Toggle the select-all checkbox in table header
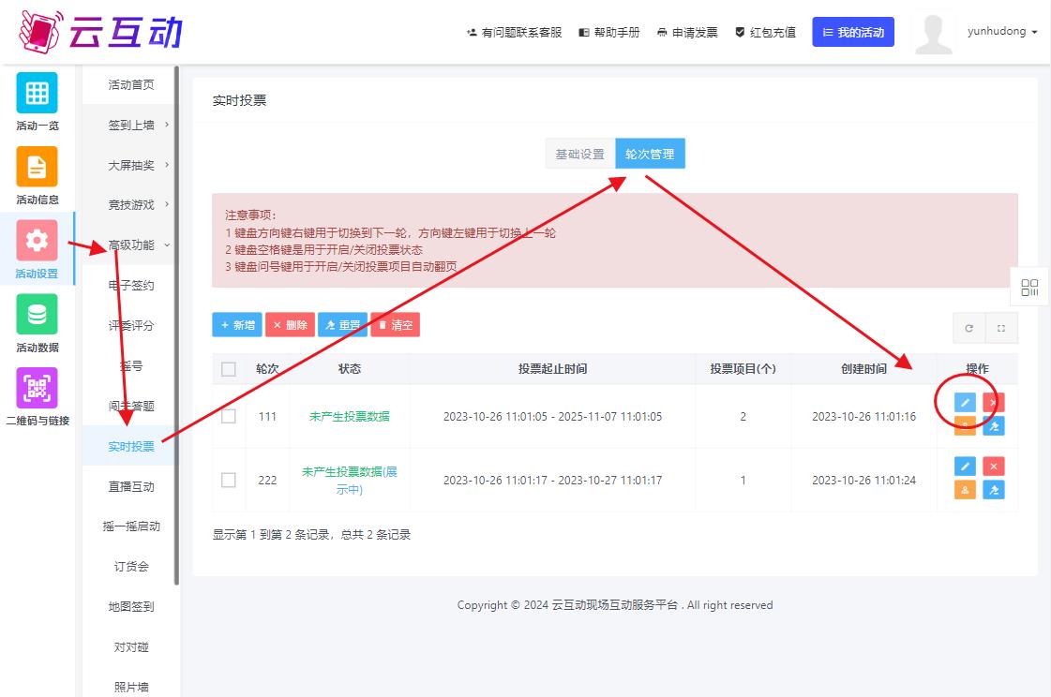The height and width of the screenshot is (697, 1051). click(x=229, y=369)
